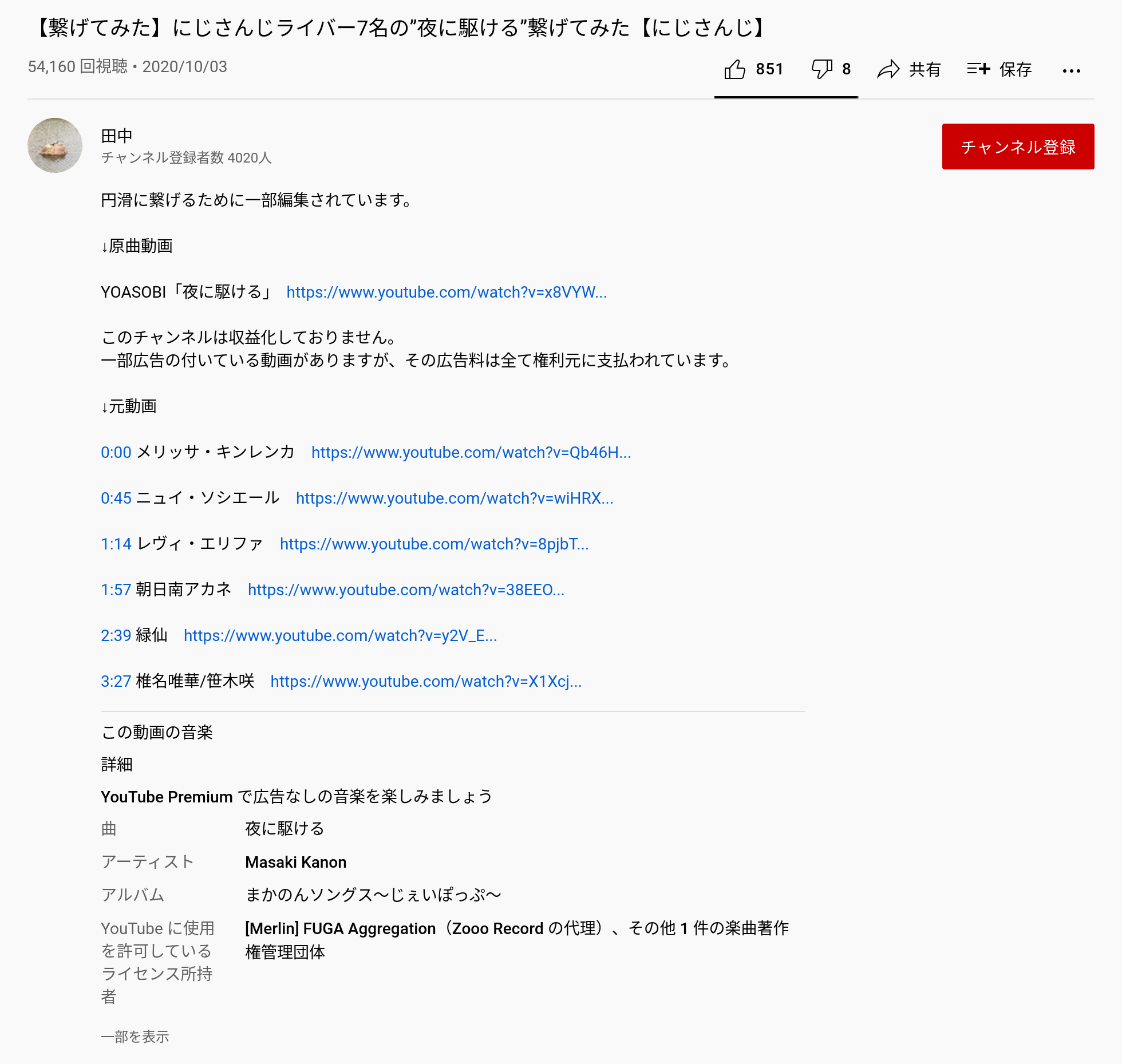Click the Masaki Kanon artist name
1122x1064 pixels.
coord(295,862)
